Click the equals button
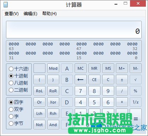 (136, 119)
